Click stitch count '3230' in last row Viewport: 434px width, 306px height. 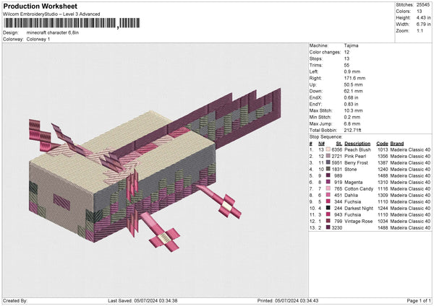[337, 228]
